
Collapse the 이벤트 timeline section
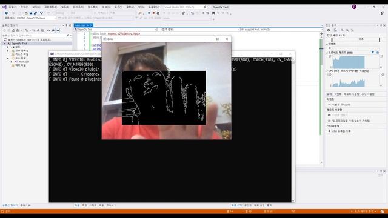pyautogui.click(x=327, y=44)
